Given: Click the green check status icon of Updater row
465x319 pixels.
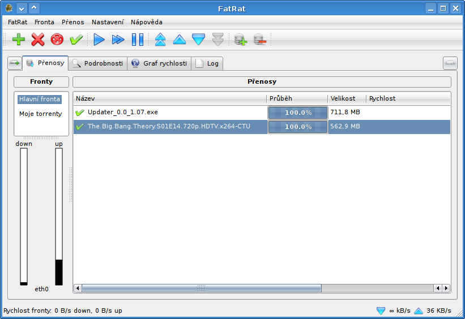Looking at the screenshot, I should pos(79,113).
